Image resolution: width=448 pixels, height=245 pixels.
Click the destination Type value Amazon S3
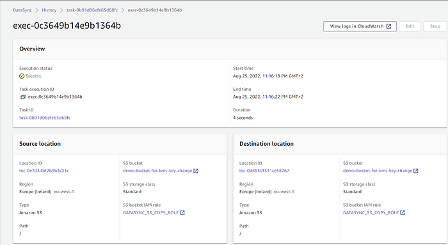251,212
